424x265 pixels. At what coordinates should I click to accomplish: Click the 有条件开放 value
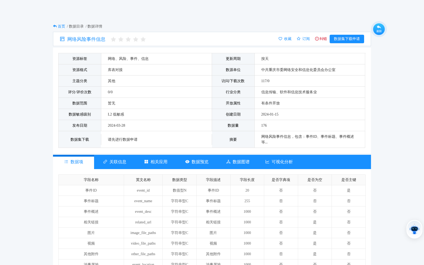click(x=270, y=103)
